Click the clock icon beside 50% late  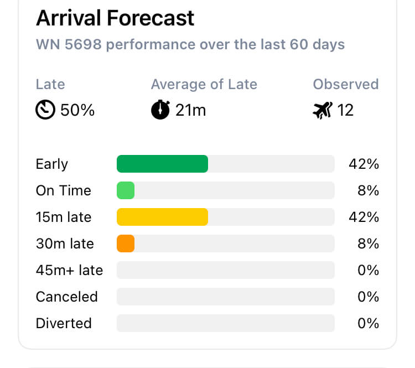[x=45, y=110]
